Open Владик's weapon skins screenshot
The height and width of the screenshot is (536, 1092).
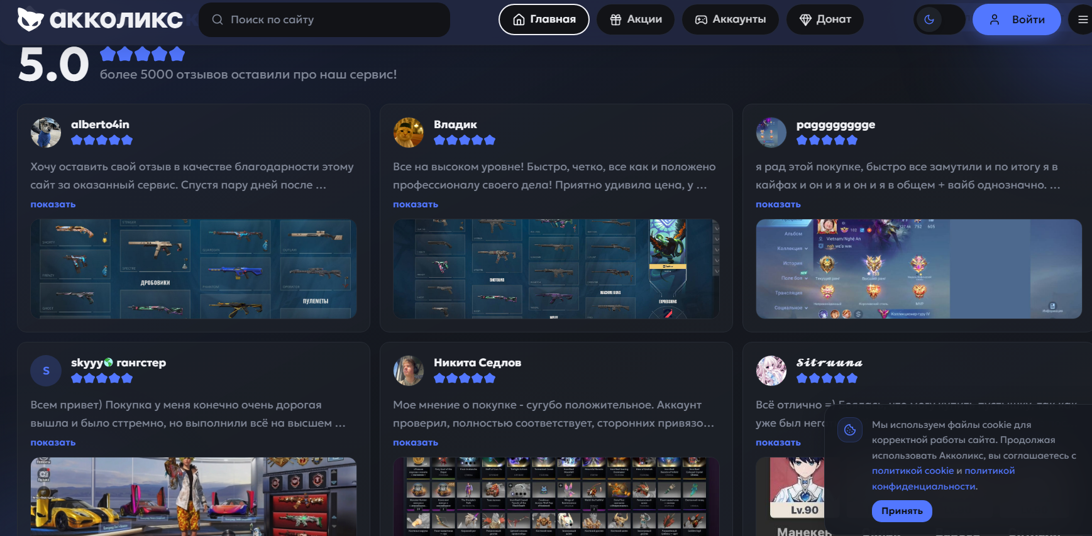point(556,269)
